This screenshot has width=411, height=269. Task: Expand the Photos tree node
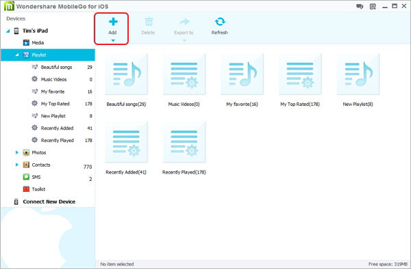(x=17, y=152)
